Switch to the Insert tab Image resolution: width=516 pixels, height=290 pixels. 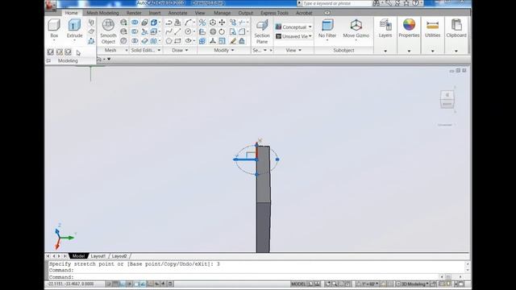click(155, 13)
